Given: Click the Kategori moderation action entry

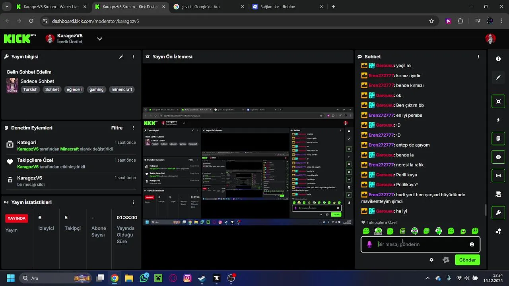Looking at the screenshot, I should [71, 145].
